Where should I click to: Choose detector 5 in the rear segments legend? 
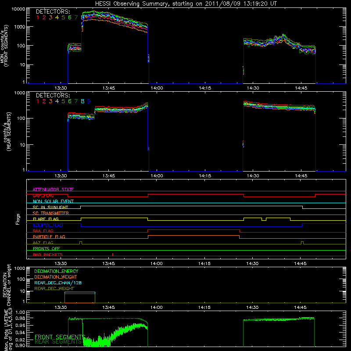pos(63,101)
